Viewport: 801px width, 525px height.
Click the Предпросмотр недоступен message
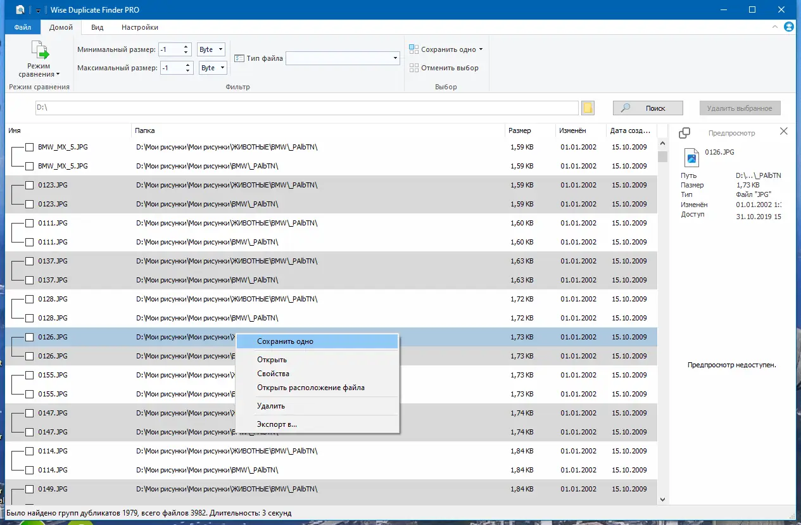click(x=731, y=365)
